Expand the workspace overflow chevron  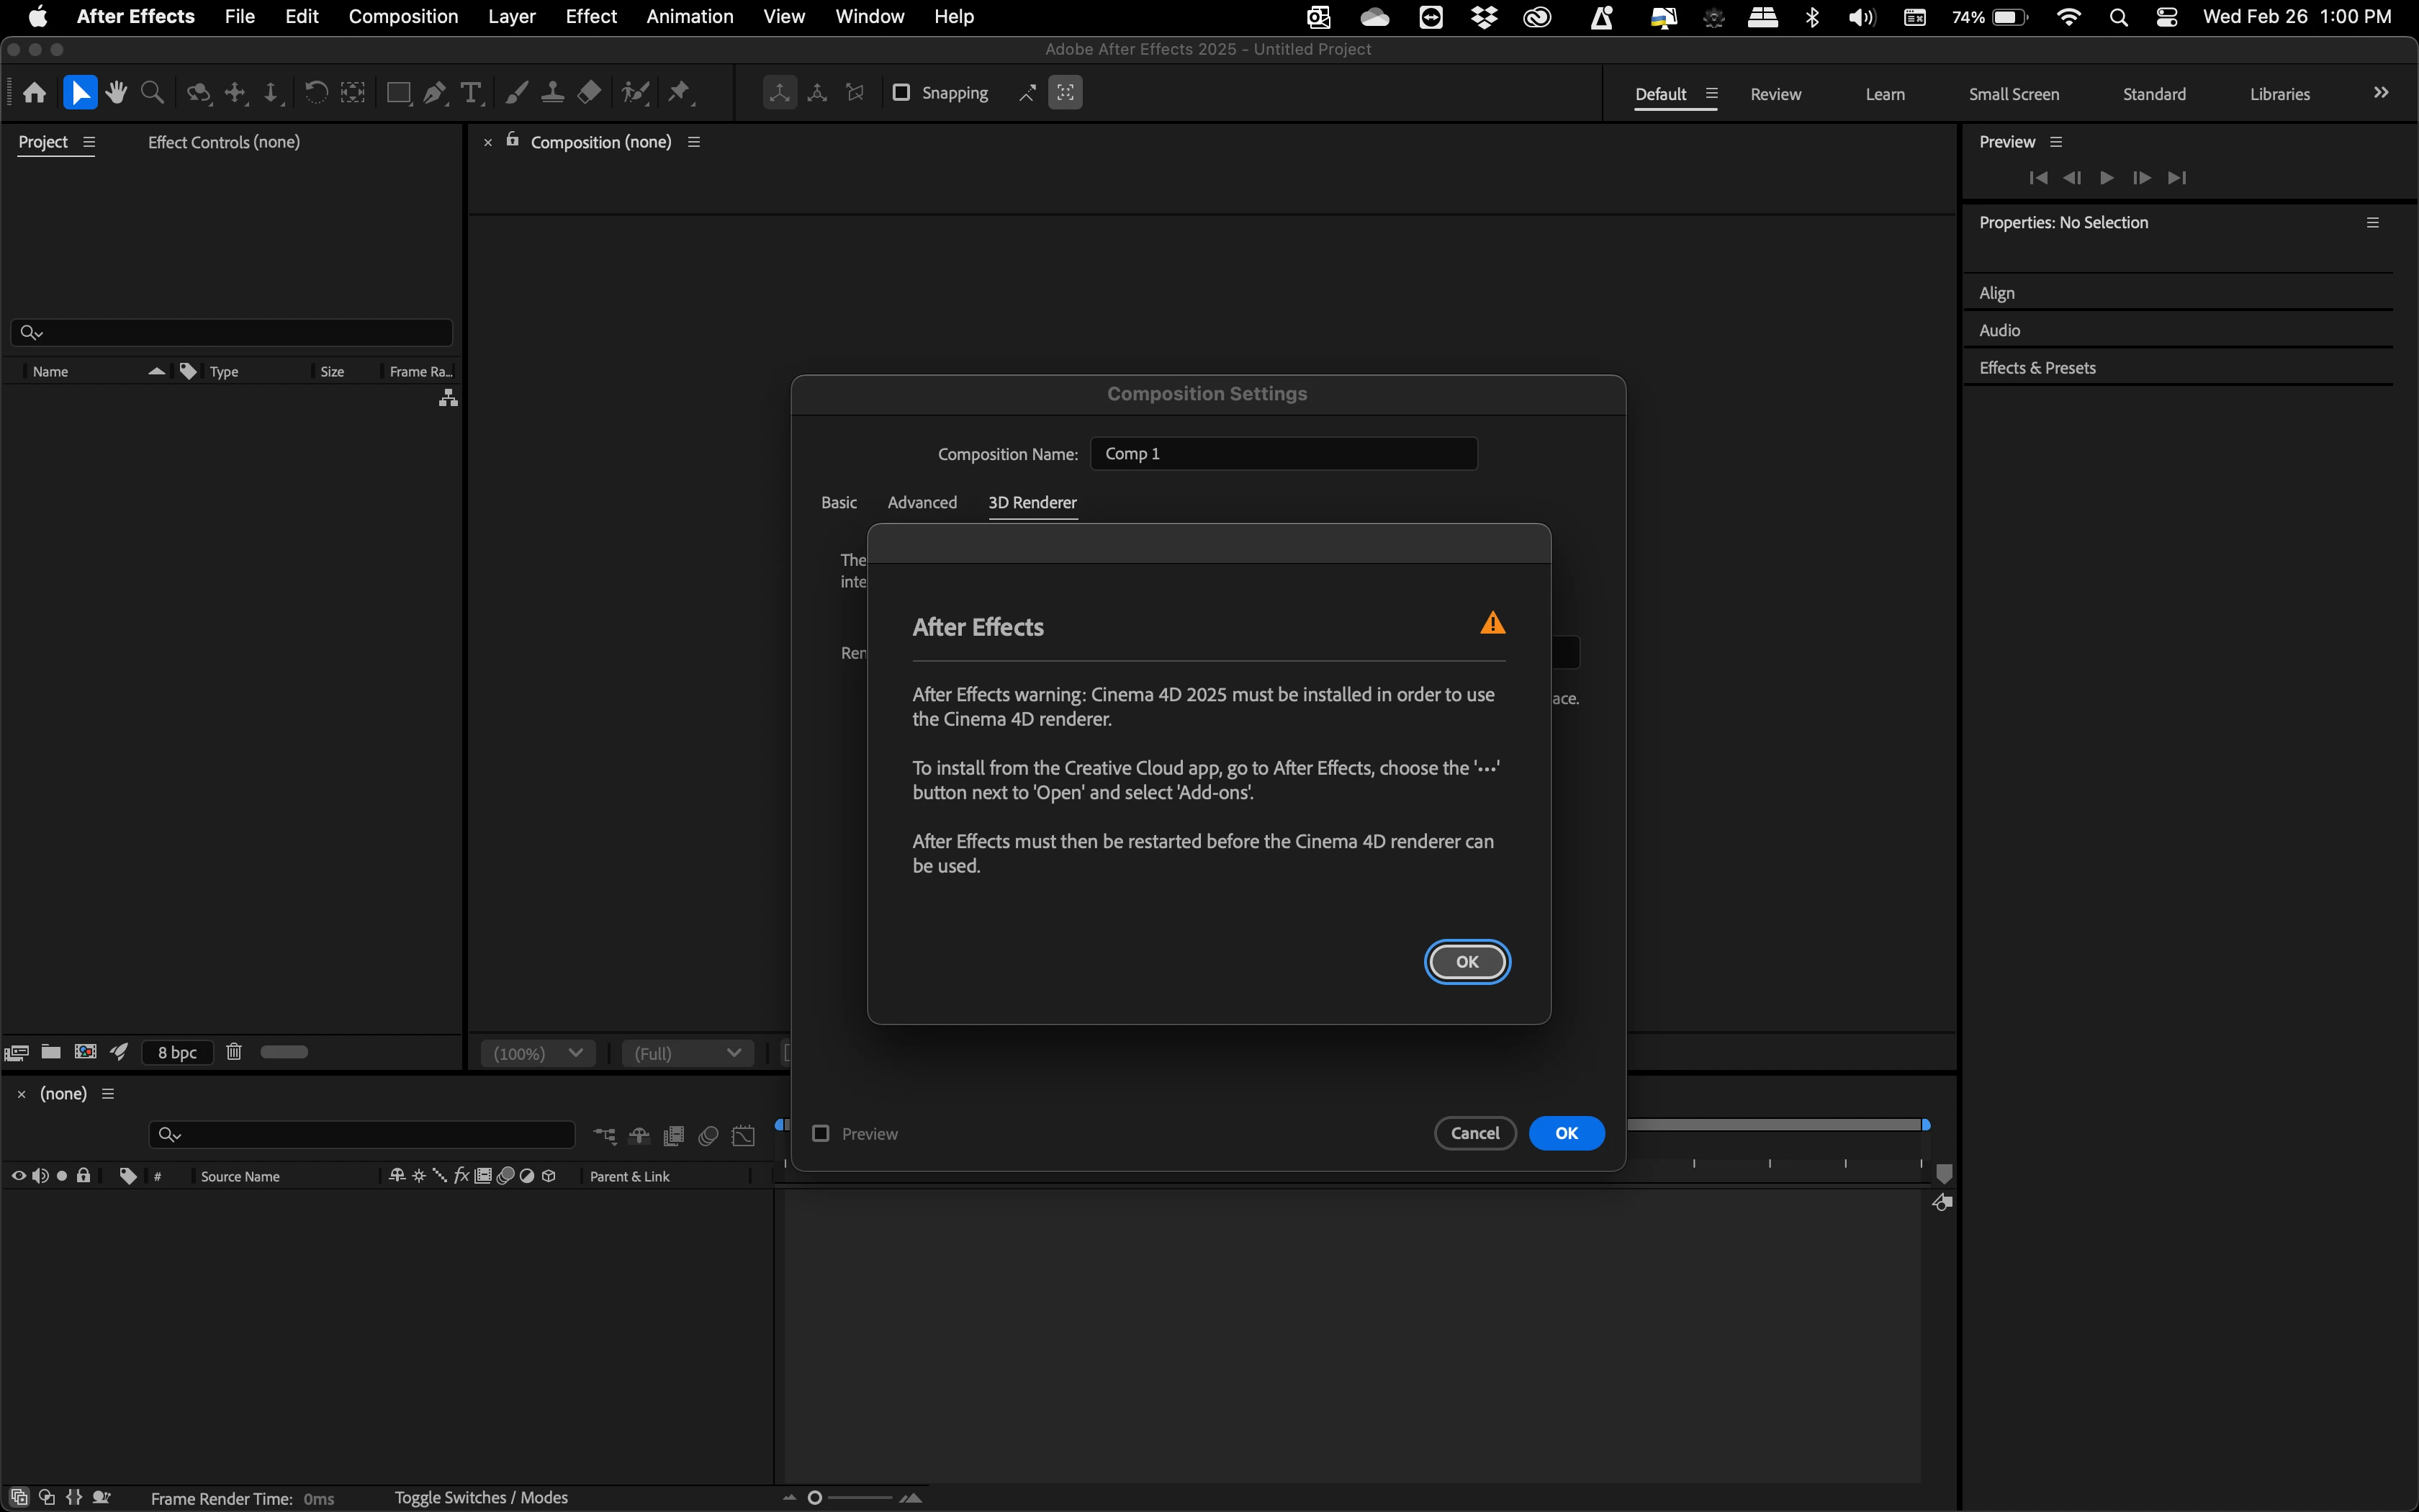pyautogui.click(x=2381, y=93)
